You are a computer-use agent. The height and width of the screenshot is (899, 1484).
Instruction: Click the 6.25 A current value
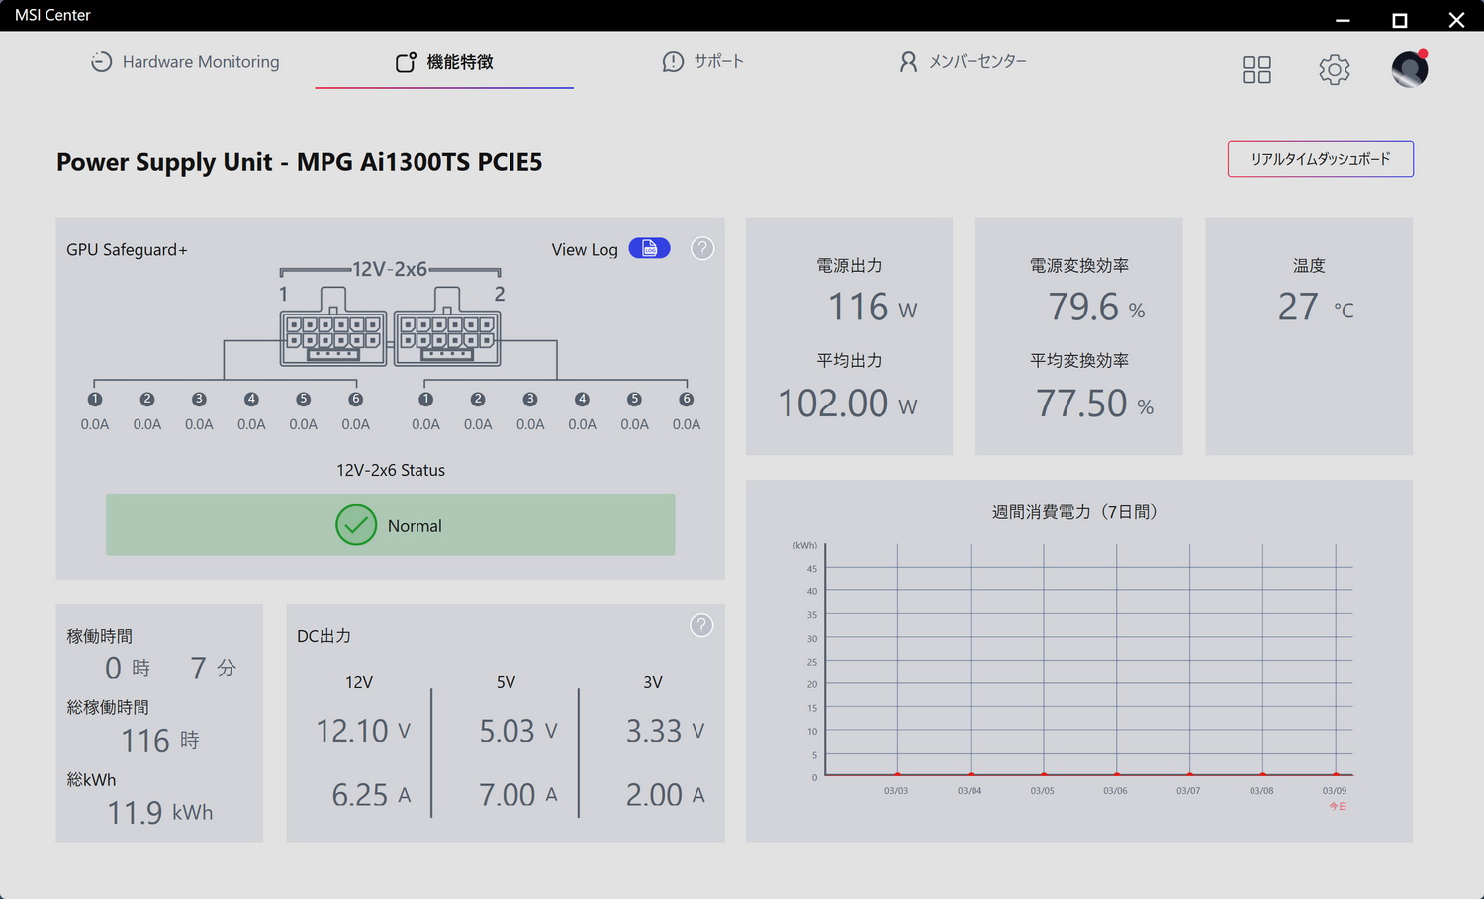click(x=371, y=795)
